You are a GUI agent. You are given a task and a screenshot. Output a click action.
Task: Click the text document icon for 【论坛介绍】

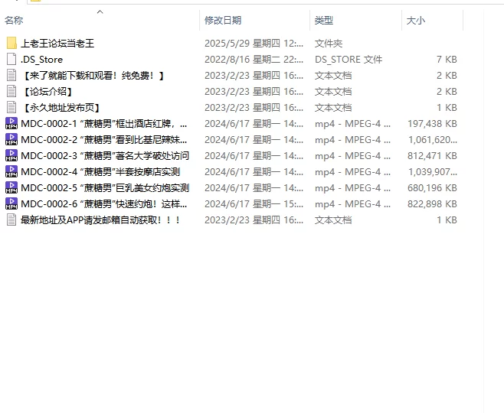coord(11,91)
